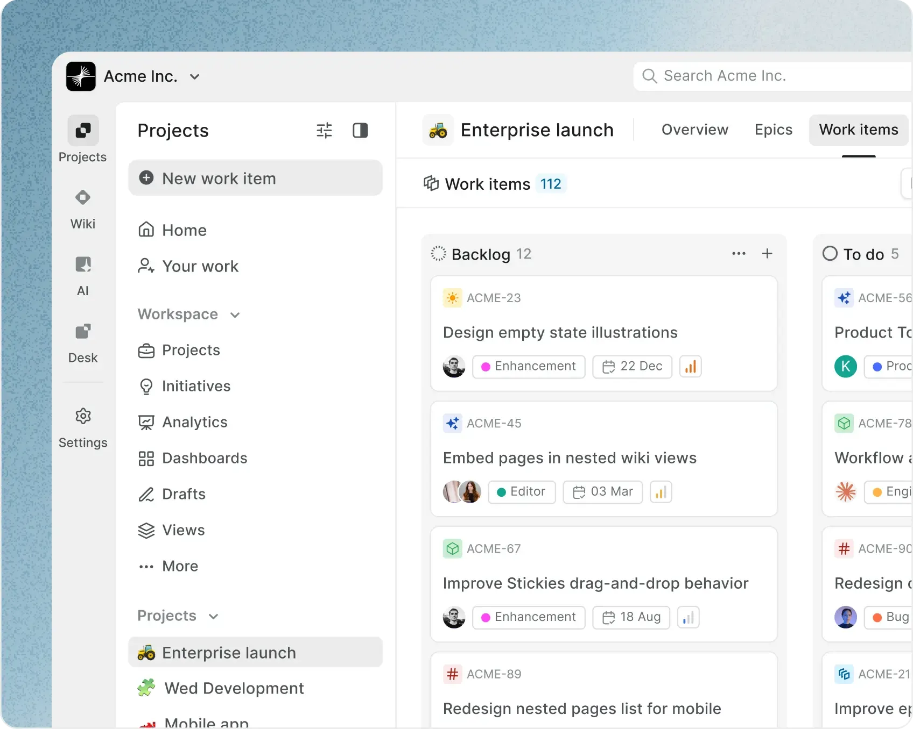Collapse the Projects section above Enterprise launch
The image size is (913, 729).
(214, 617)
